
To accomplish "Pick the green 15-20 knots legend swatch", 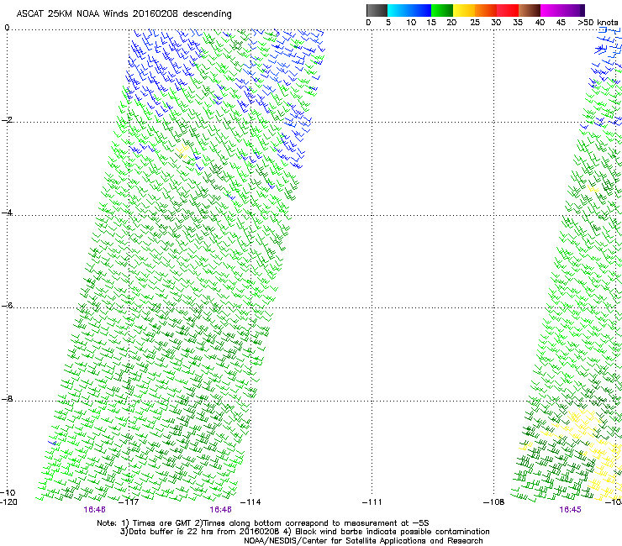I will point(442,10).
